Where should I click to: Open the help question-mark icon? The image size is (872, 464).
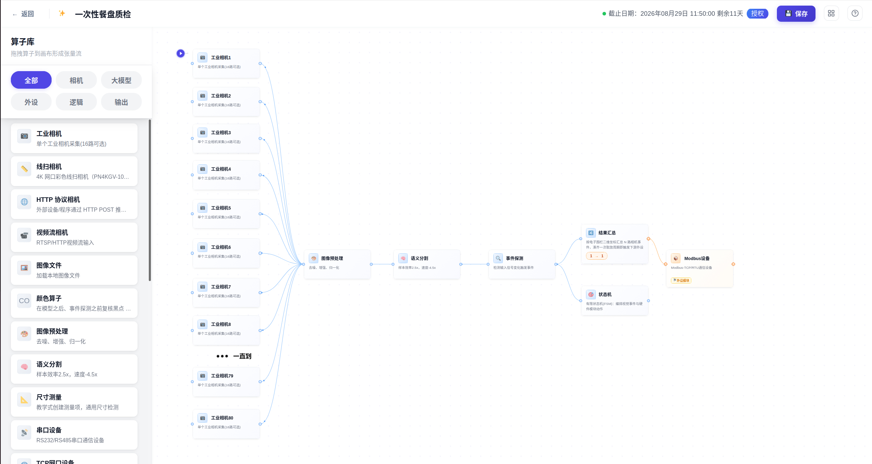(855, 13)
